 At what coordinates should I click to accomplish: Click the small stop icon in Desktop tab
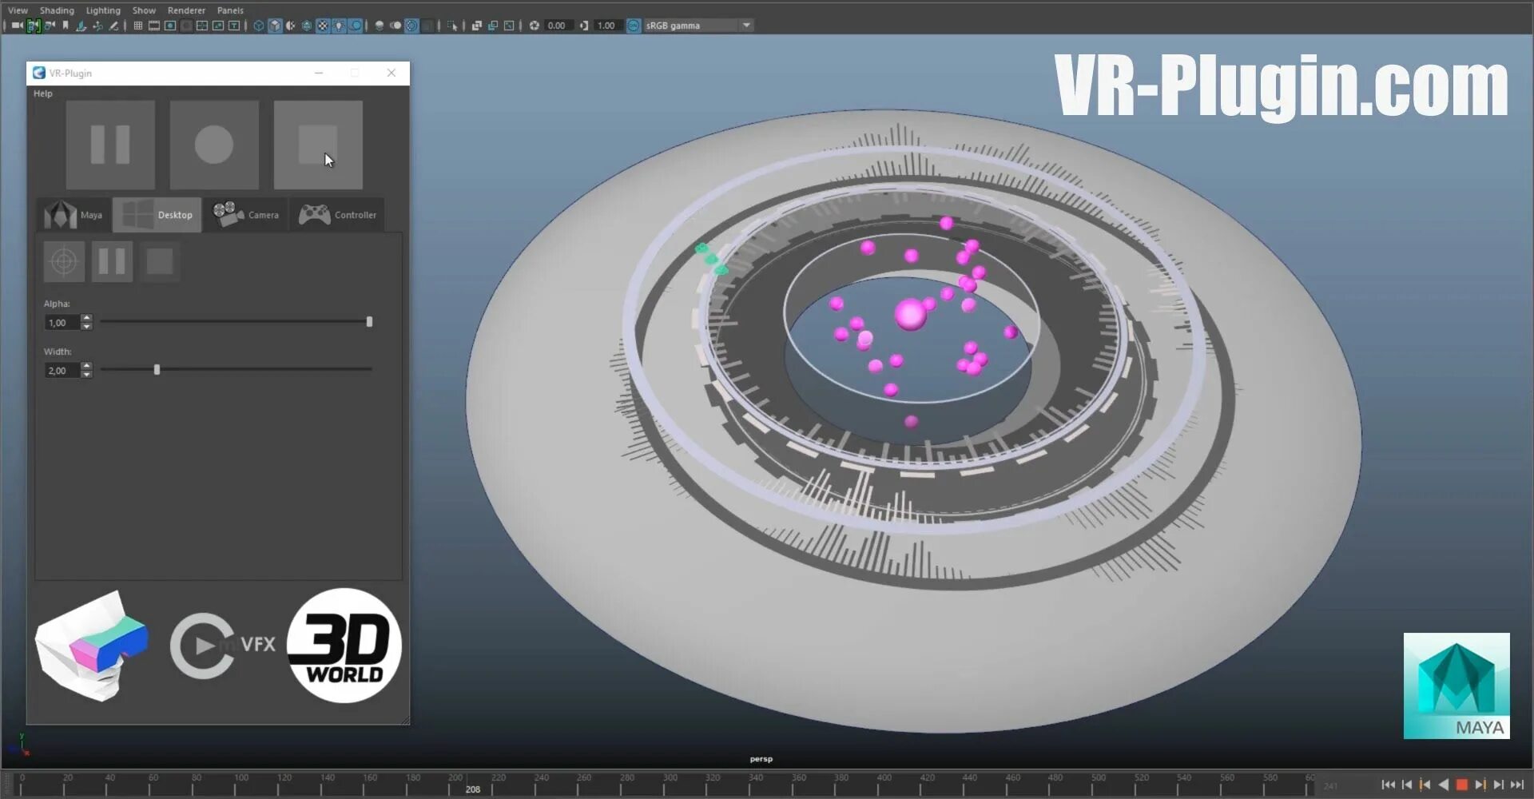(160, 261)
